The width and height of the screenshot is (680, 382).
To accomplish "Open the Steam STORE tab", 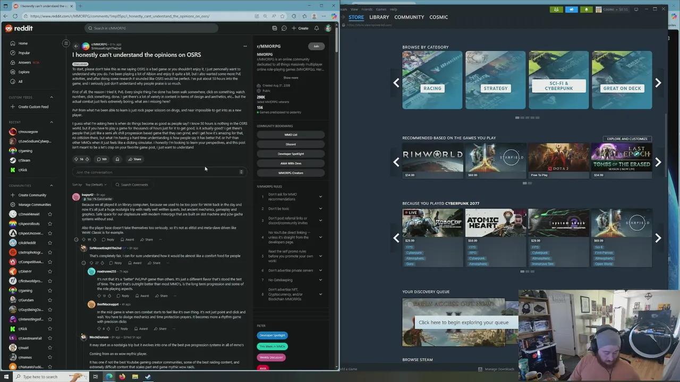I will coord(356,17).
